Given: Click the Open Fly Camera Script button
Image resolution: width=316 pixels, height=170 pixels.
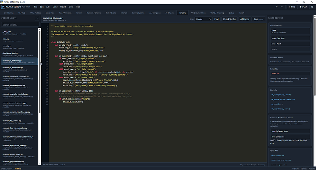Looking at the screenshot, I should click(290, 131).
